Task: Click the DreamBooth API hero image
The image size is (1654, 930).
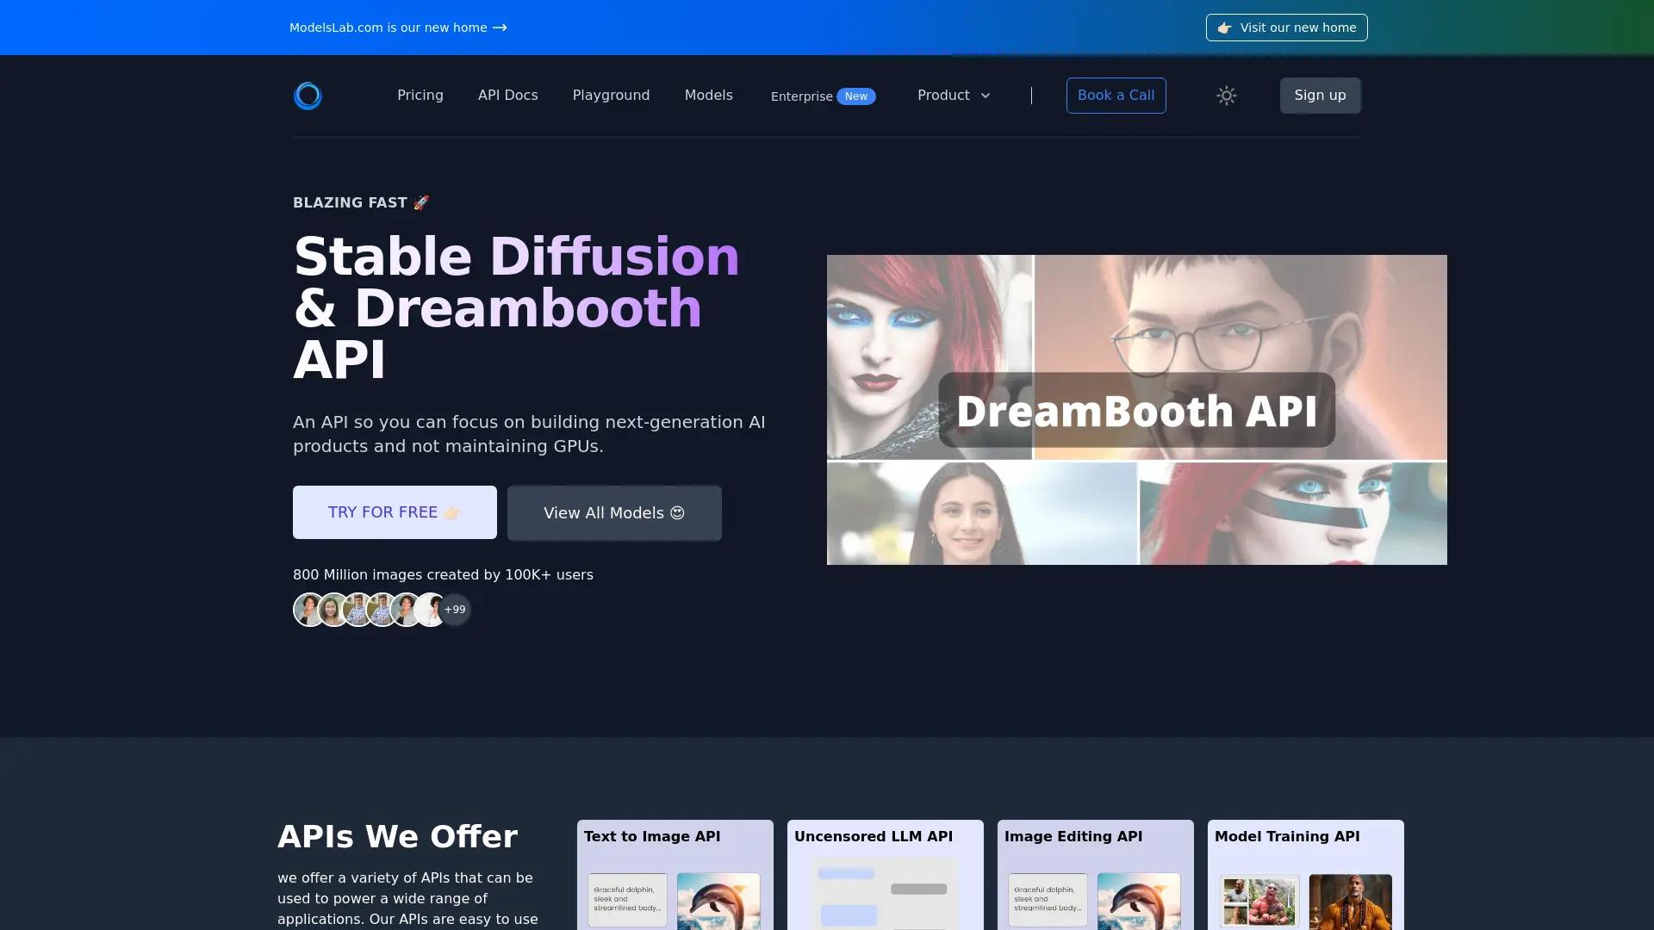Action: click(1136, 410)
